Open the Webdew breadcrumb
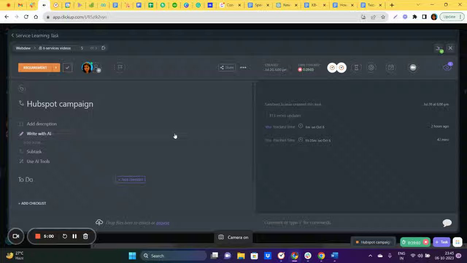The height and width of the screenshot is (263, 467). point(23,48)
